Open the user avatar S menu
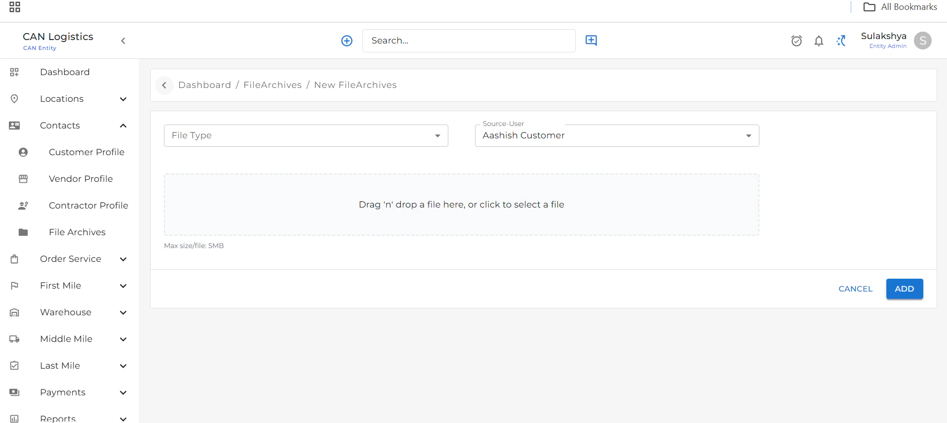The image size is (947, 423). pos(922,41)
